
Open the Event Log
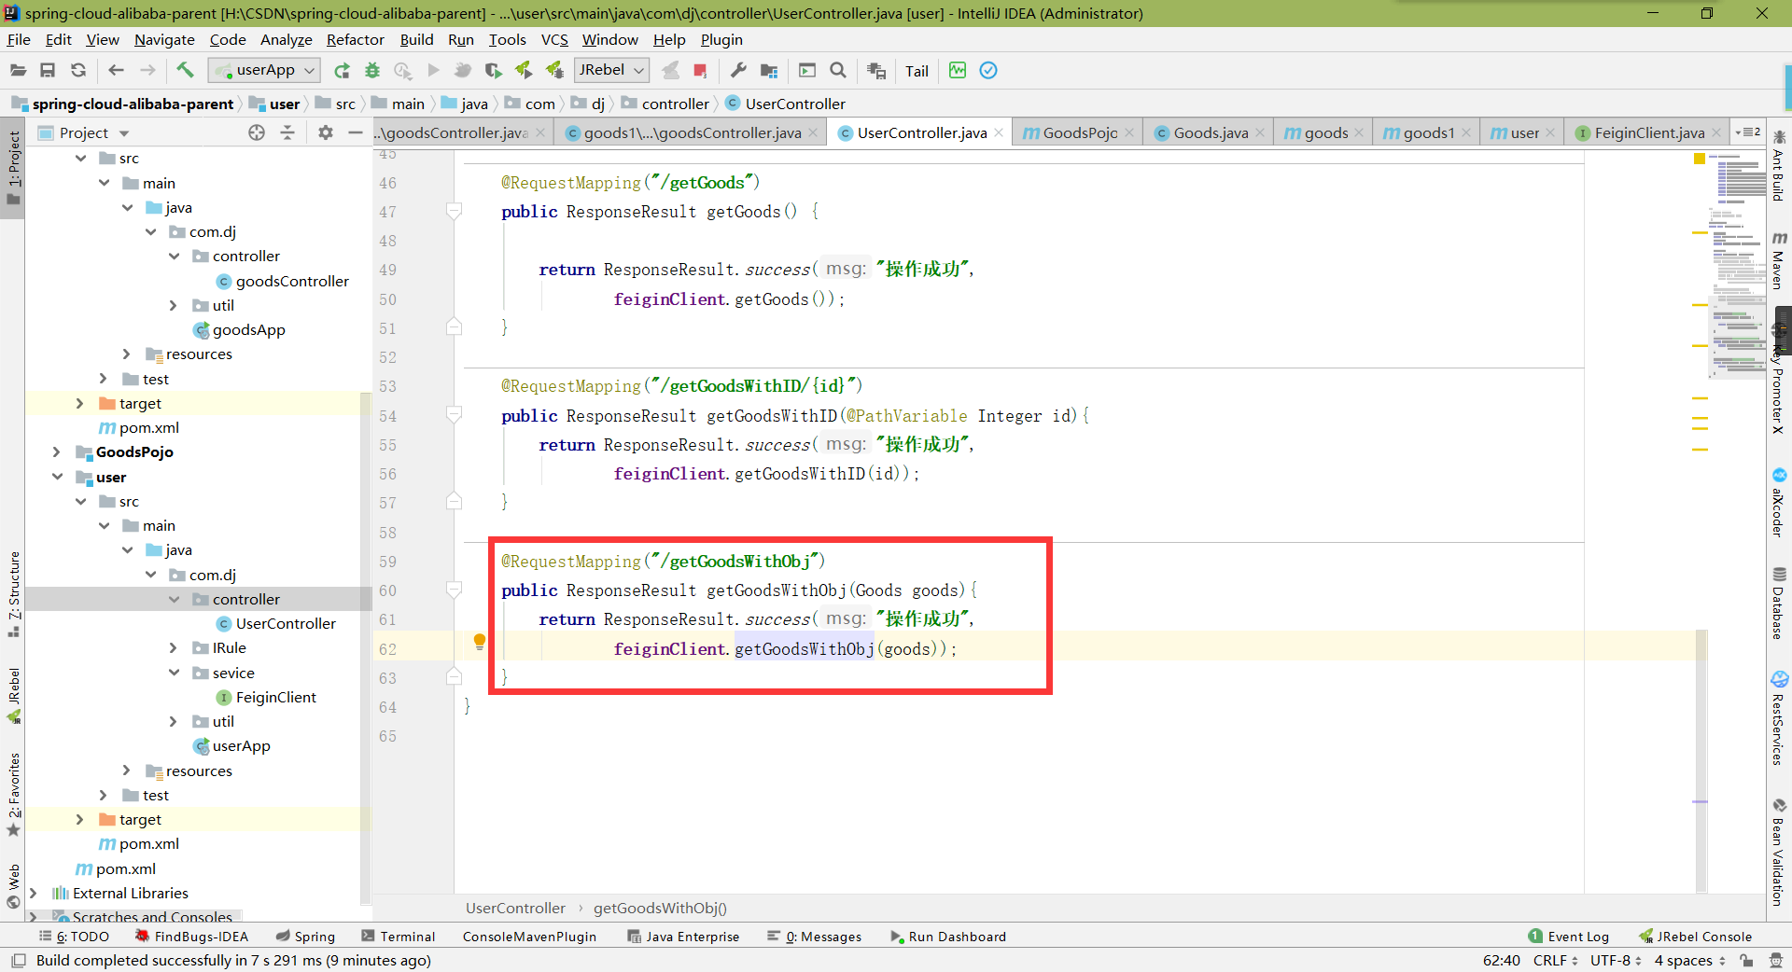point(1569,937)
